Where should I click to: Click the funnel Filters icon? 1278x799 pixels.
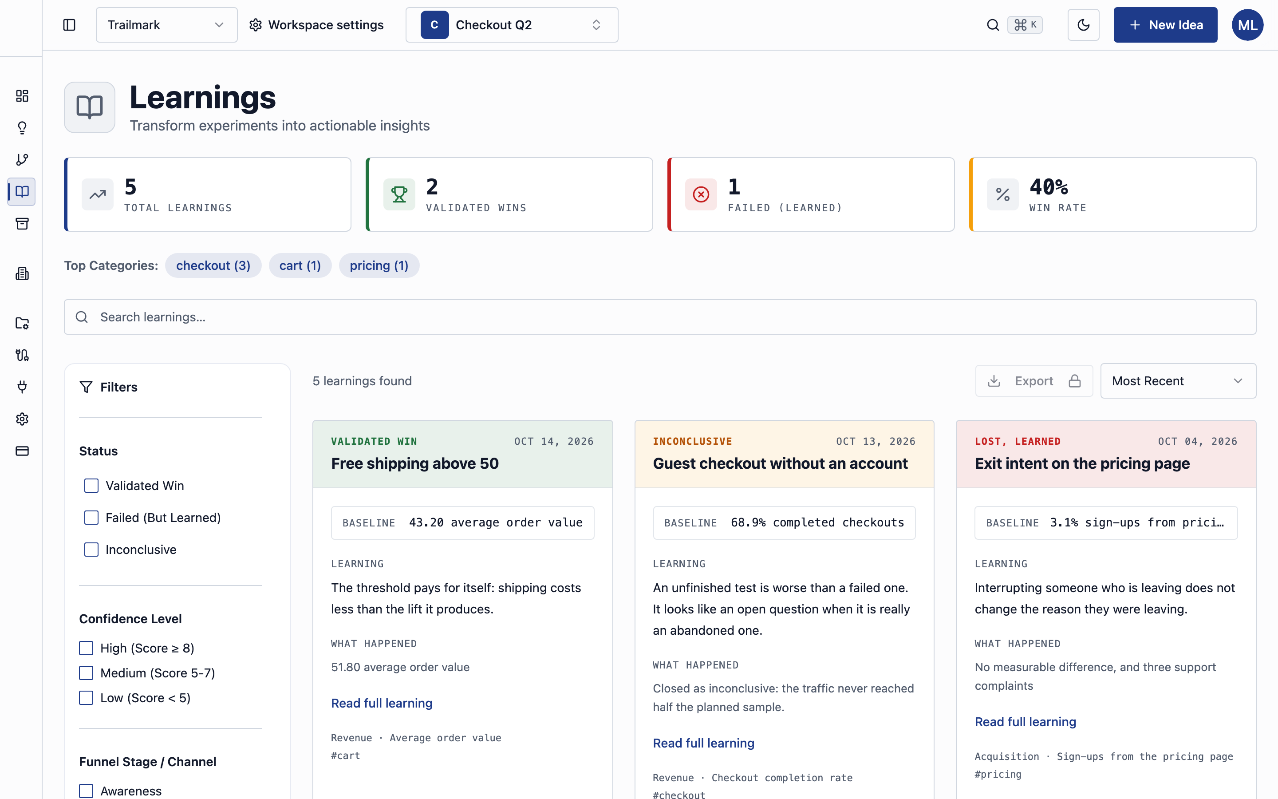[x=86, y=387]
